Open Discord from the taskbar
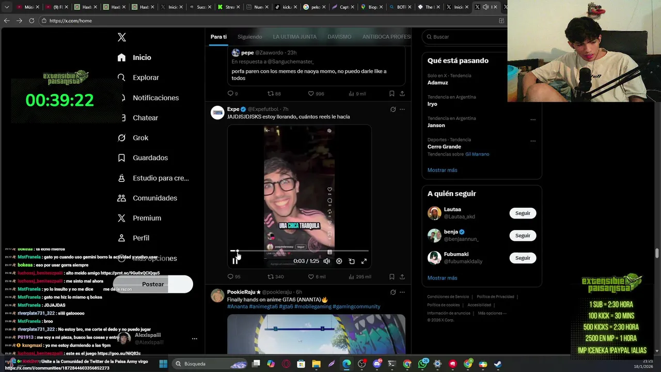Viewport: 661px width, 372px height. click(377, 364)
